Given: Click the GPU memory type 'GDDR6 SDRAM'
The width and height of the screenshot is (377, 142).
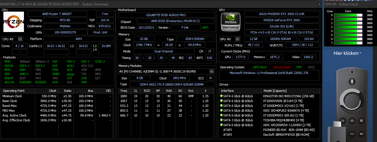Looking at the screenshot, I should [281, 39].
